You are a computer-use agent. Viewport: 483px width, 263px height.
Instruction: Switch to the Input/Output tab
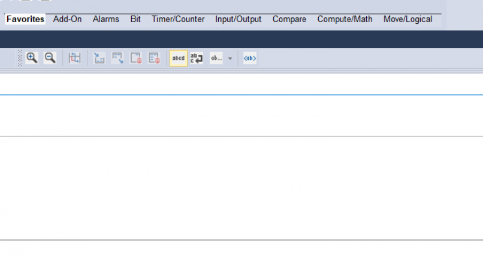click(239, 19)
